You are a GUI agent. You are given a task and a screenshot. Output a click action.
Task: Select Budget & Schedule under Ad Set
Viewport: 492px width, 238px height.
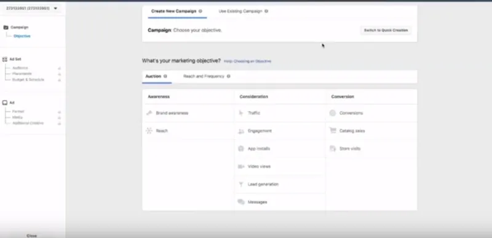(x=28, y=80)
